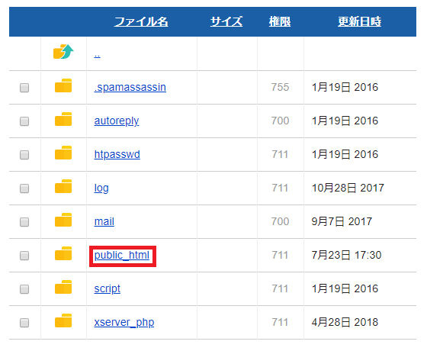Screen dimensions: 427x351
Task: Check the .spamassassin row checkbox
Action: tap(24, 88)
